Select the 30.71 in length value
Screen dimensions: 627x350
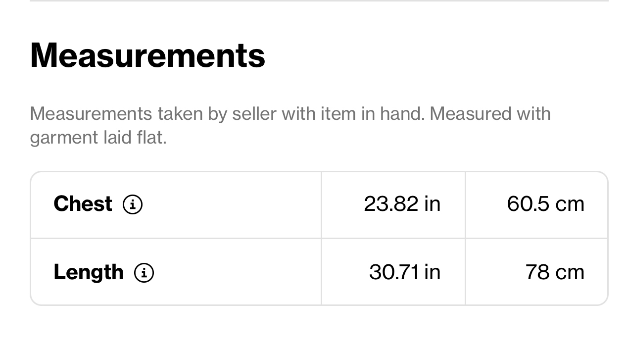click(x=404, y=272)
